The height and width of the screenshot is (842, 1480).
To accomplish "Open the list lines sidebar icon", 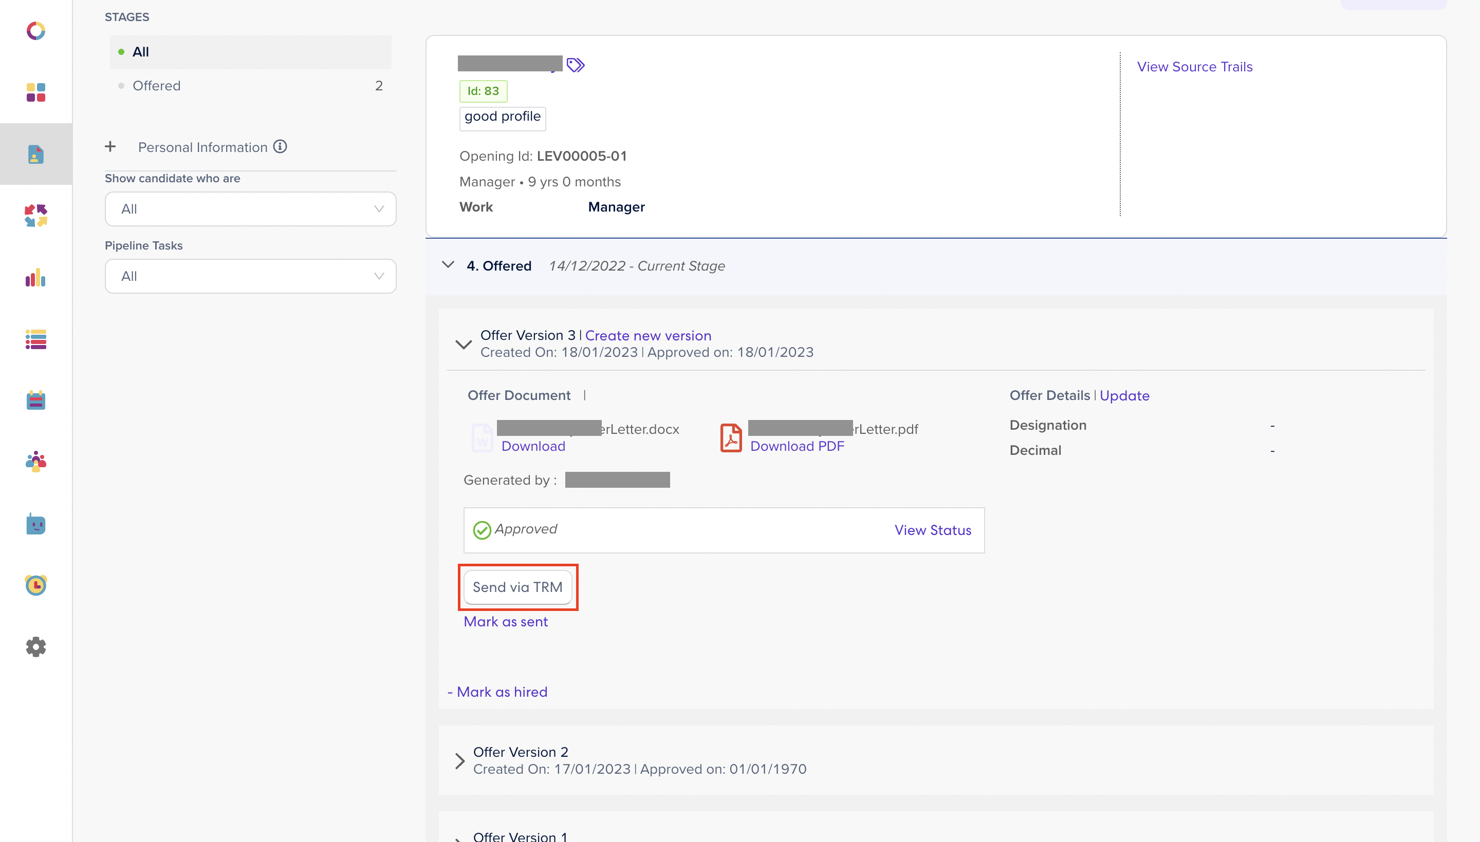I will point(36,339).
